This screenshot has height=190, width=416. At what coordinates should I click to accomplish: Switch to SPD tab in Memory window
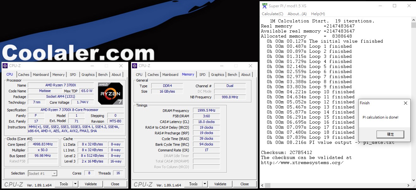202,75
